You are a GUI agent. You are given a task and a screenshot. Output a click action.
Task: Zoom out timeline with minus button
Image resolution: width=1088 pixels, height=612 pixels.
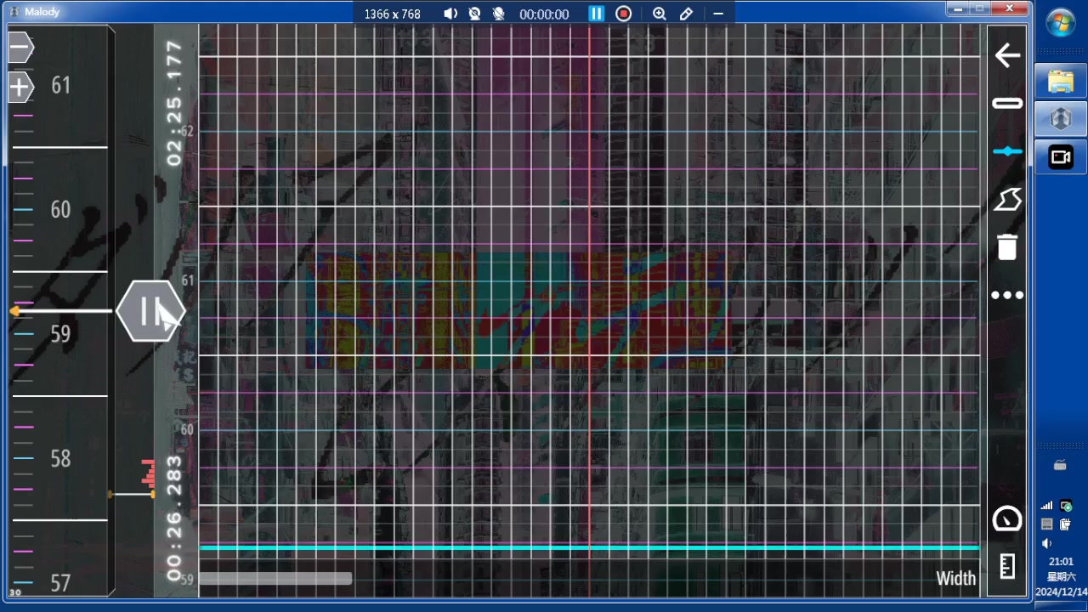20,48
